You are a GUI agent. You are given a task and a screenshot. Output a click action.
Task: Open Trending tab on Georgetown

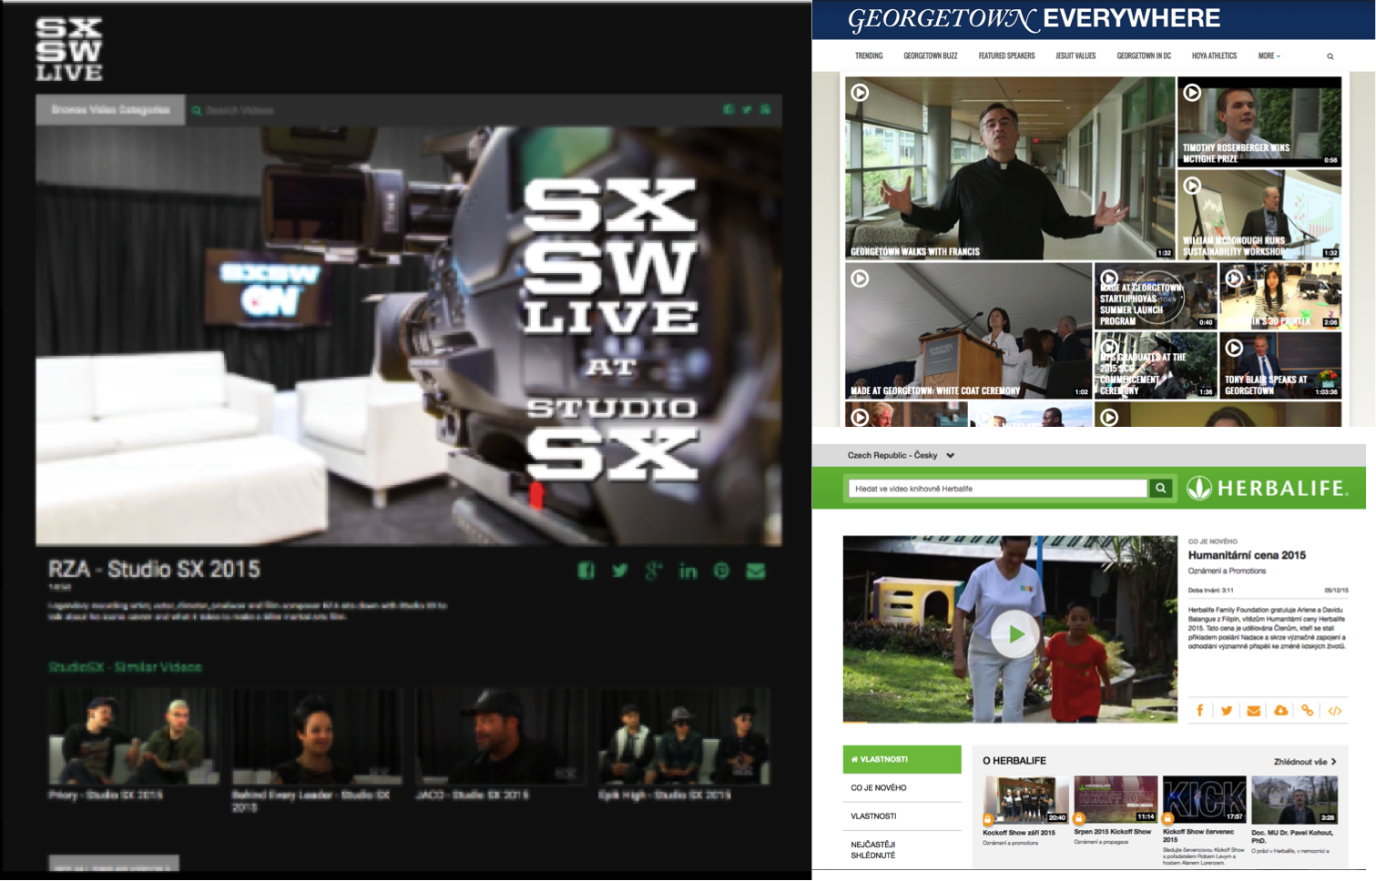click(869, 56)
